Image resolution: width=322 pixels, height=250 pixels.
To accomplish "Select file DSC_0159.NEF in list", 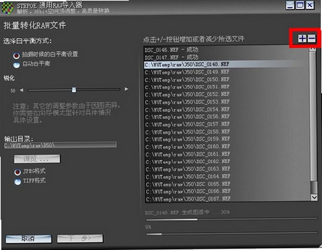I will pyautogui.click(x=227, y=139).
